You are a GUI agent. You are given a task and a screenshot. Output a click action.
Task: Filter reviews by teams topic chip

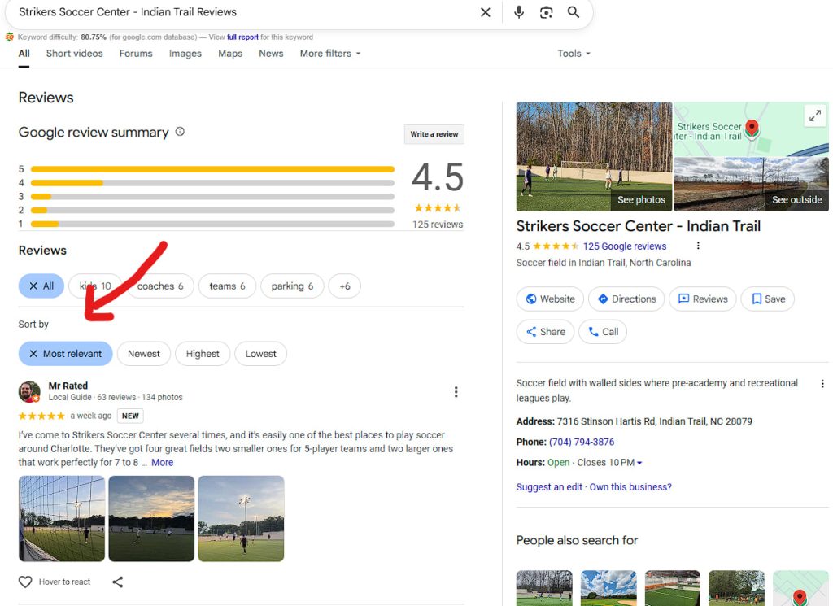[x=228, y=286]
